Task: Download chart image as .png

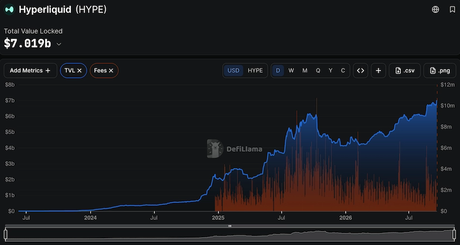Action: [x=440, y=71]
